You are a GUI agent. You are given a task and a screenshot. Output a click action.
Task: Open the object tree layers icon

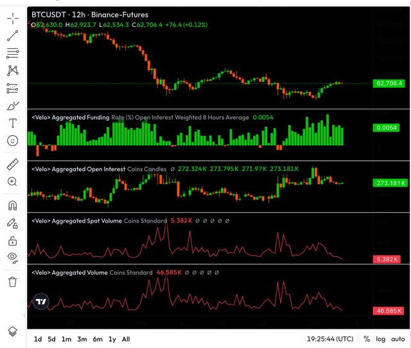tap(13, 331)
